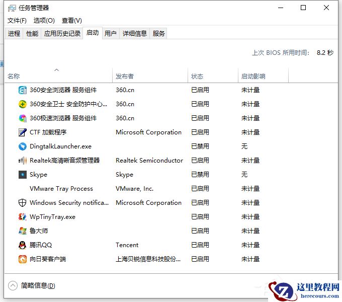Click the CTF 加载程序 pen icon

coord(23,132)
